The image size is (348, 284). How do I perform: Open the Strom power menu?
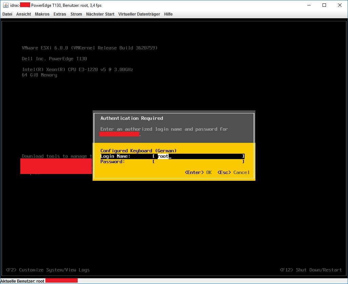76,14
